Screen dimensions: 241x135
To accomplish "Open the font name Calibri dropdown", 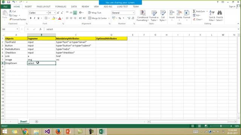I will [x=47, y=13].
